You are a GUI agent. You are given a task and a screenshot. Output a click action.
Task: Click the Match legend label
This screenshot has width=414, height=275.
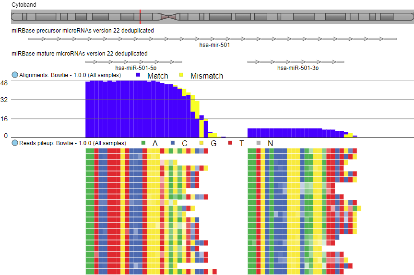coord(158,76)
